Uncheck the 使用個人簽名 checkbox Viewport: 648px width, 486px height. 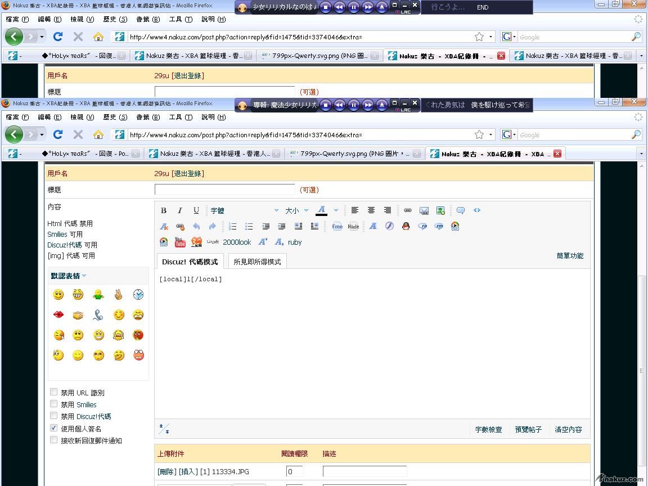click(54, 428)
